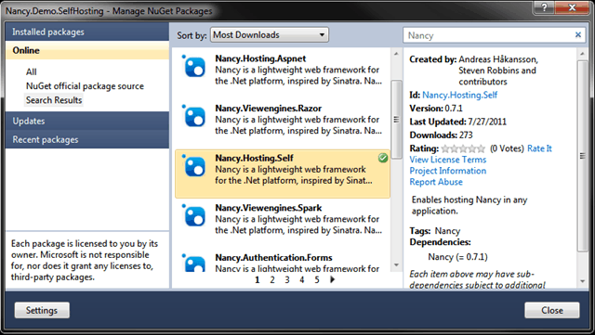595x335 pixels.
Task: Click the Rate It link
Action: [539, 148]
